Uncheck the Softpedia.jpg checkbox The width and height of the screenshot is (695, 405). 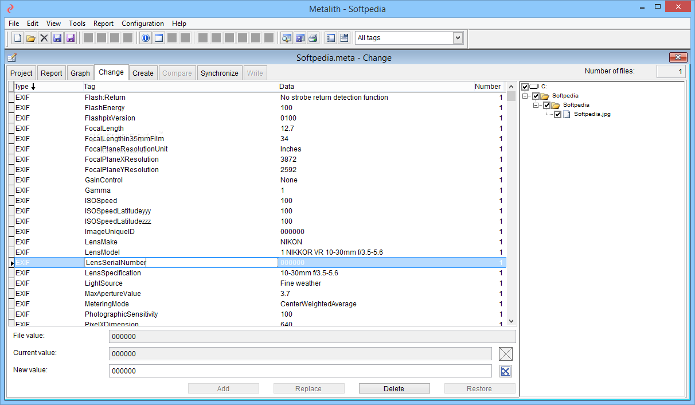pos(557,114)
